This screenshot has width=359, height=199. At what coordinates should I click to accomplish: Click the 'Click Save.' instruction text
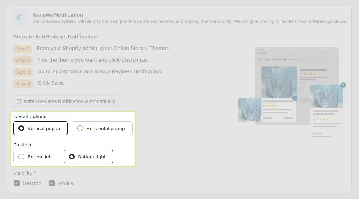pyautogui.click(x=51, y=83)
